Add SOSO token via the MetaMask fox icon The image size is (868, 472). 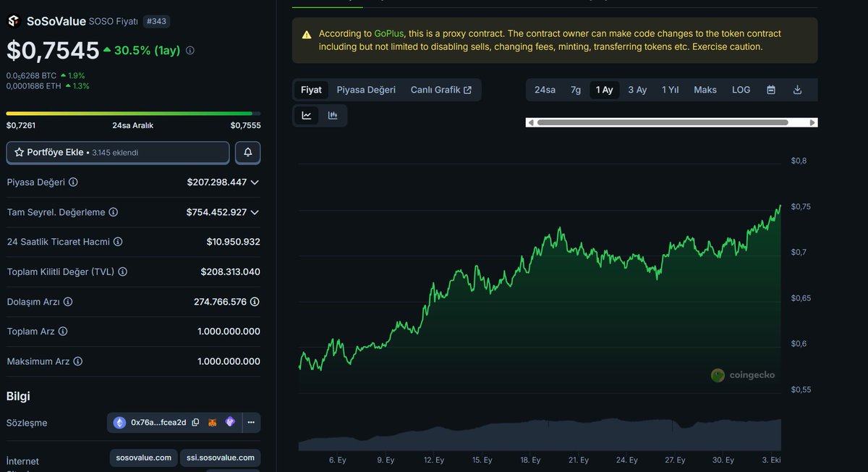212,422
